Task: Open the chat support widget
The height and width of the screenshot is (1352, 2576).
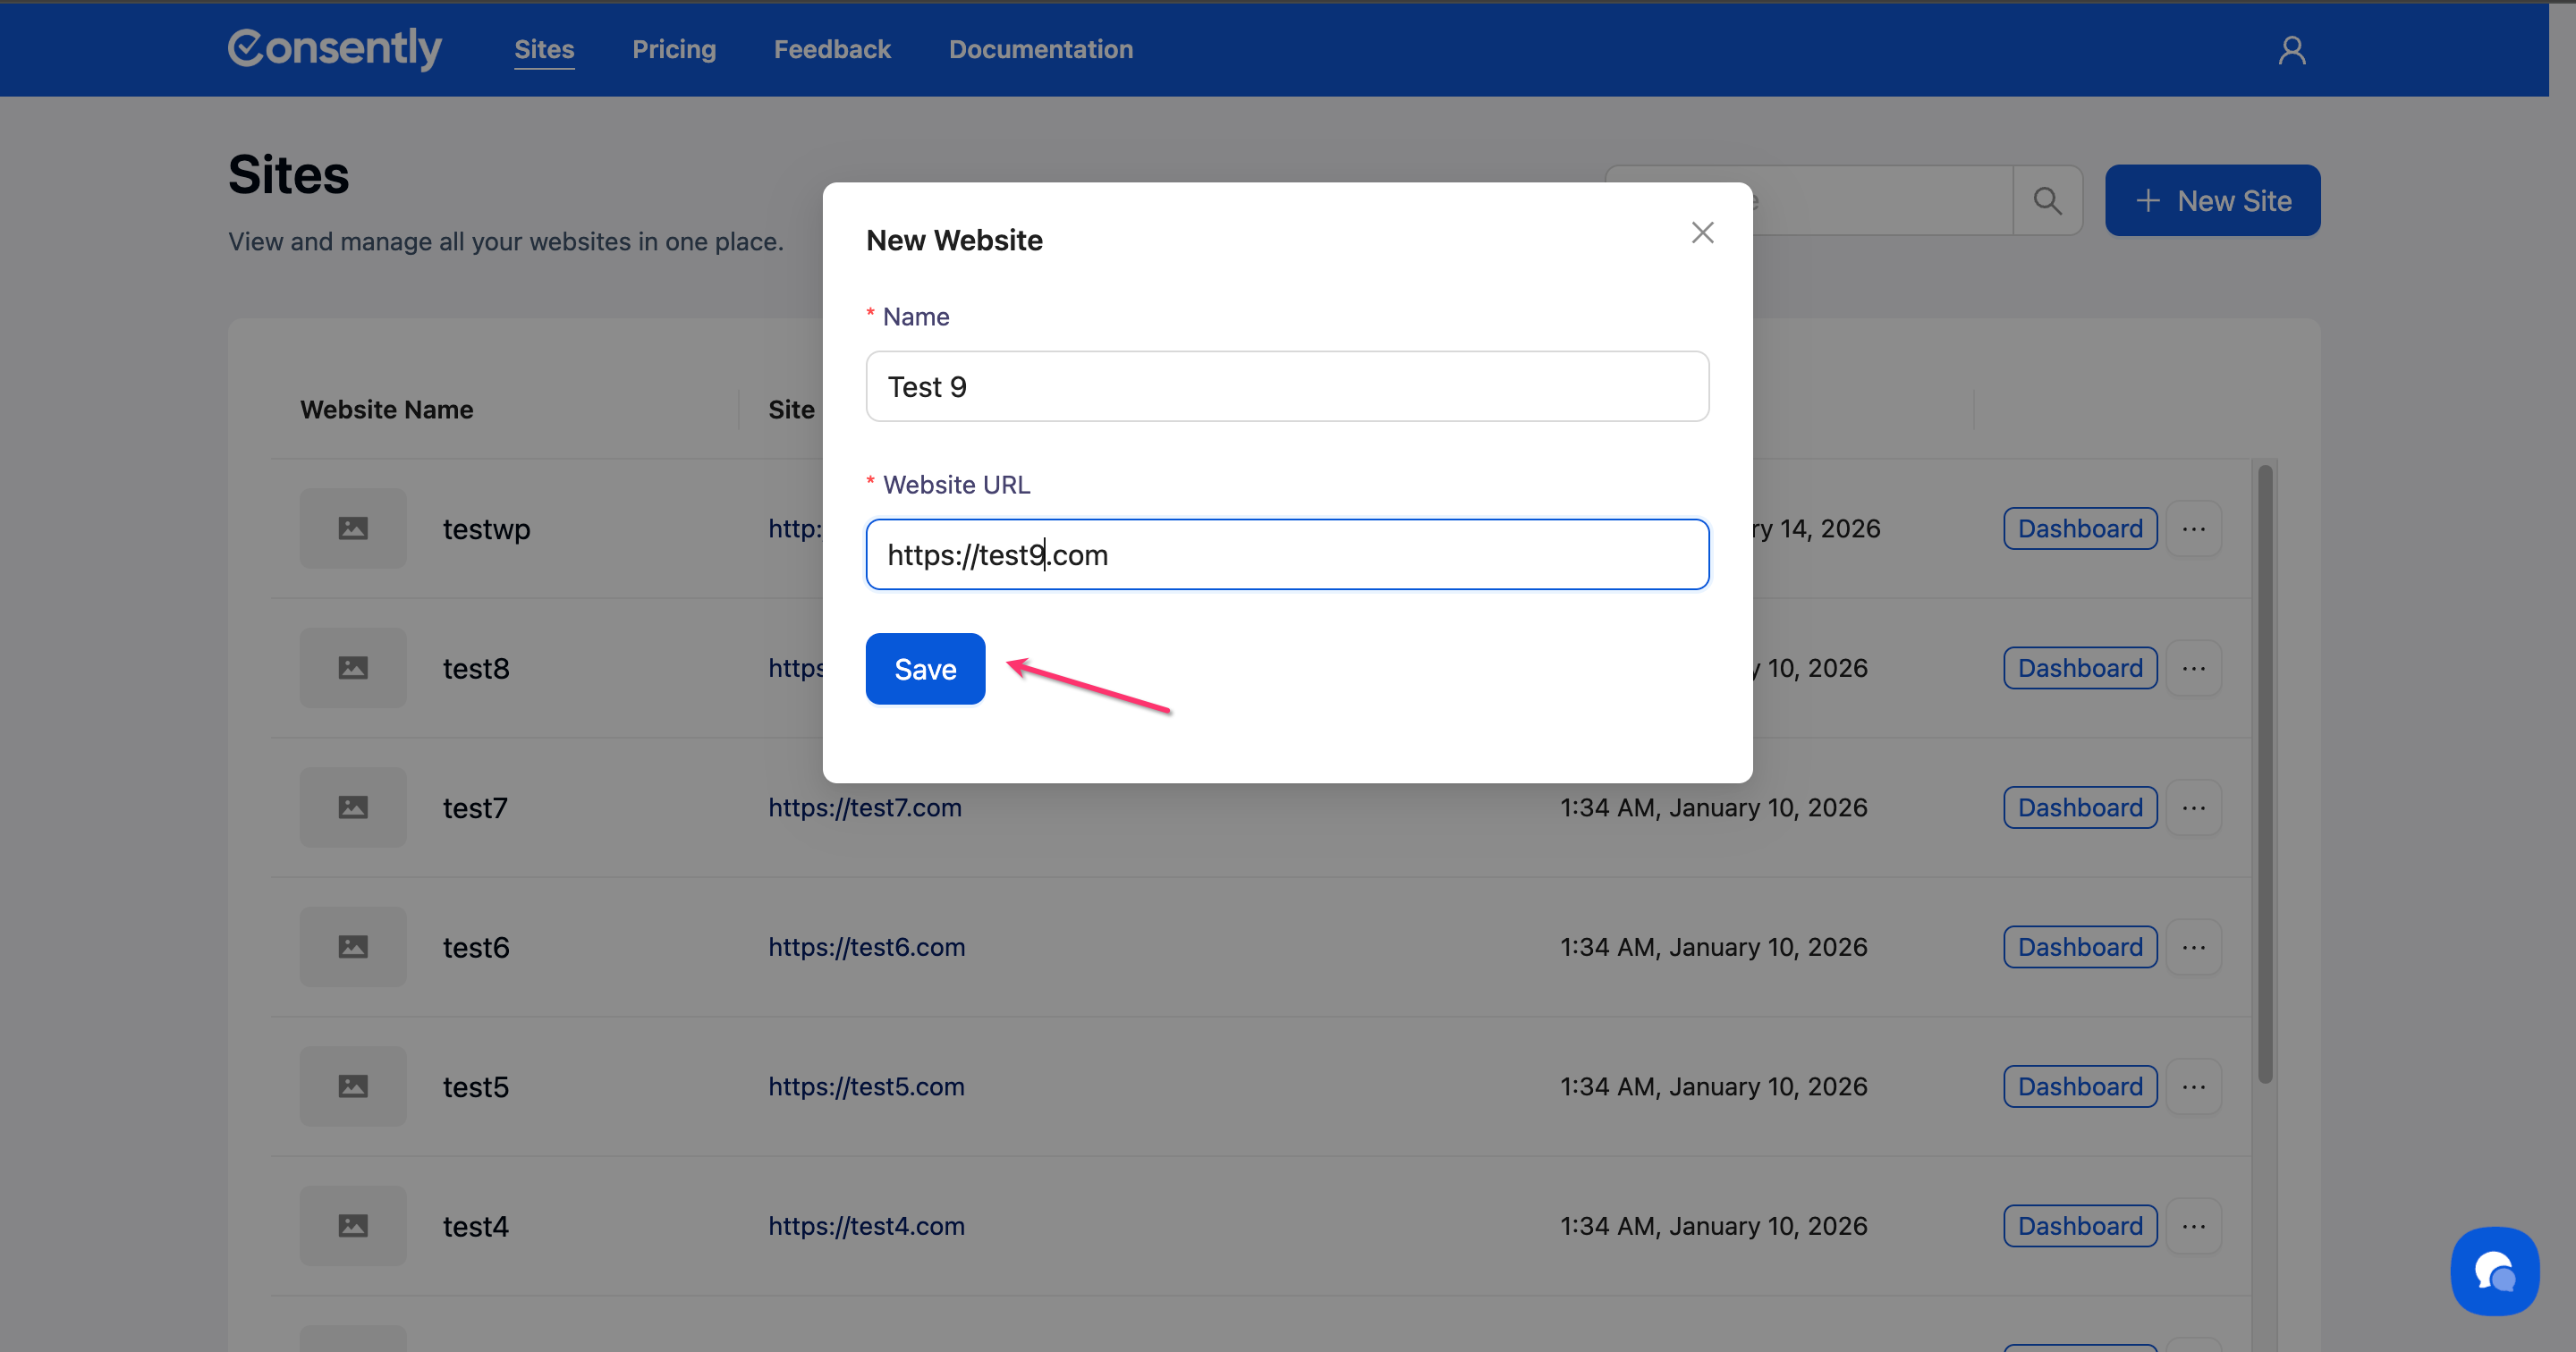Action: point(2493,1271)
